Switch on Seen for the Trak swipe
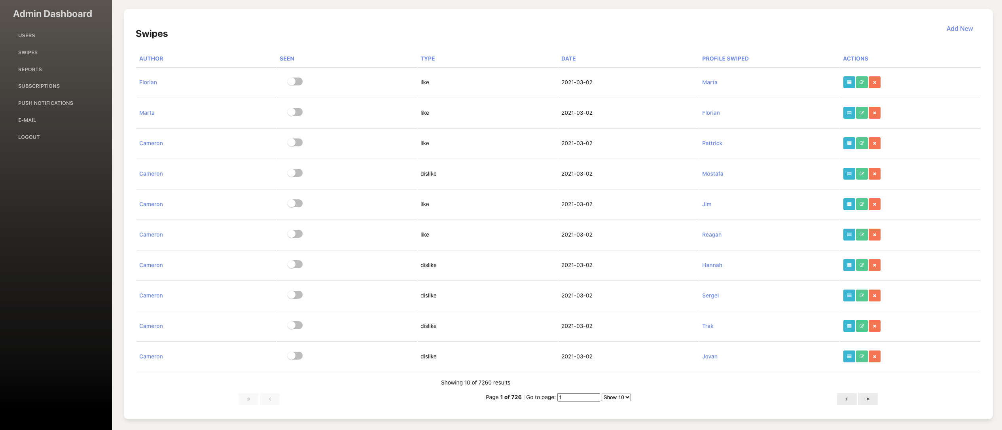1002x430 pixels. (x=295, y=325)
